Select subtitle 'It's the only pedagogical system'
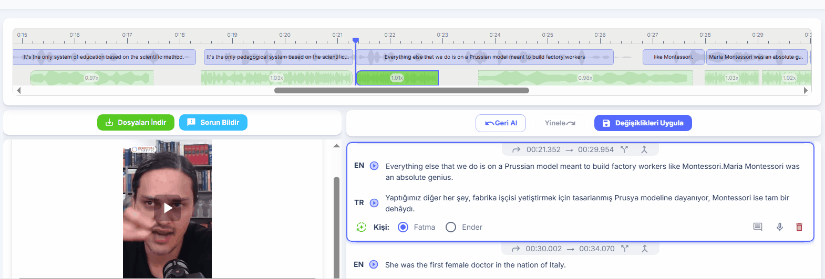825x279 pixels. (278, 57)
